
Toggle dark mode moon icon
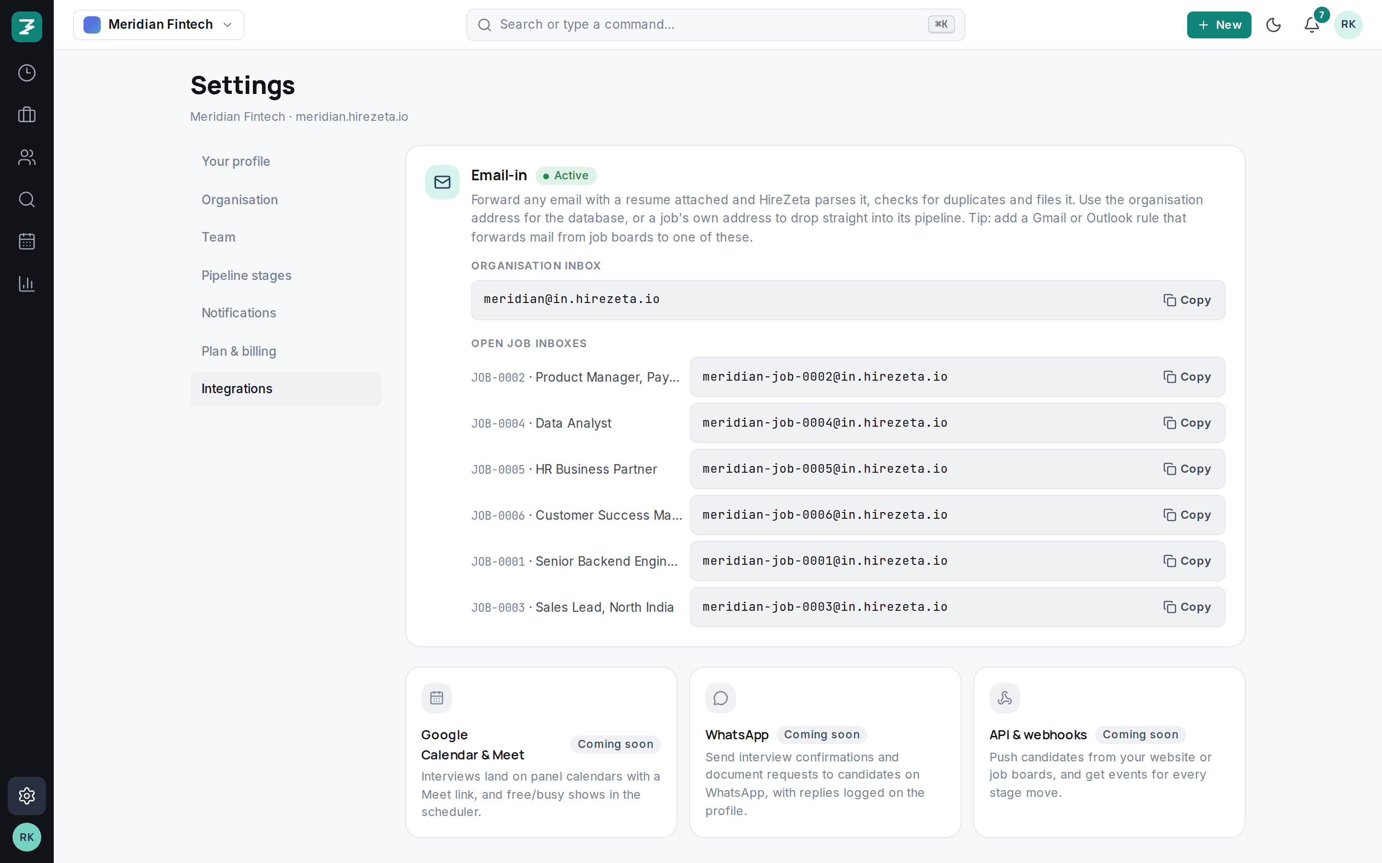(x=1274, y=24)
